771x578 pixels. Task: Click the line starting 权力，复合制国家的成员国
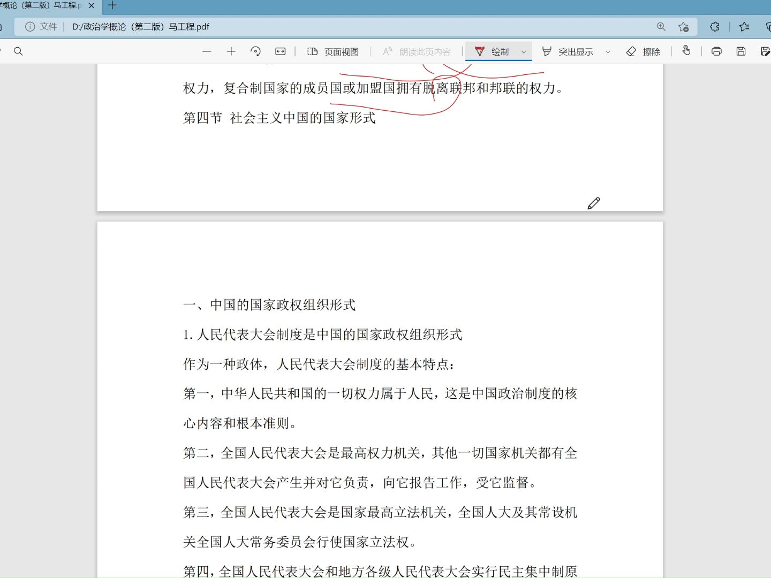pos(374,88)
